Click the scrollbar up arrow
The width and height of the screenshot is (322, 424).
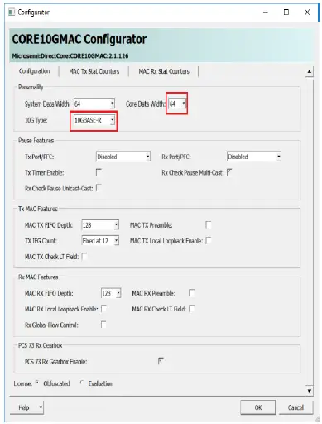pyautogui.click(x=310, y=71)
